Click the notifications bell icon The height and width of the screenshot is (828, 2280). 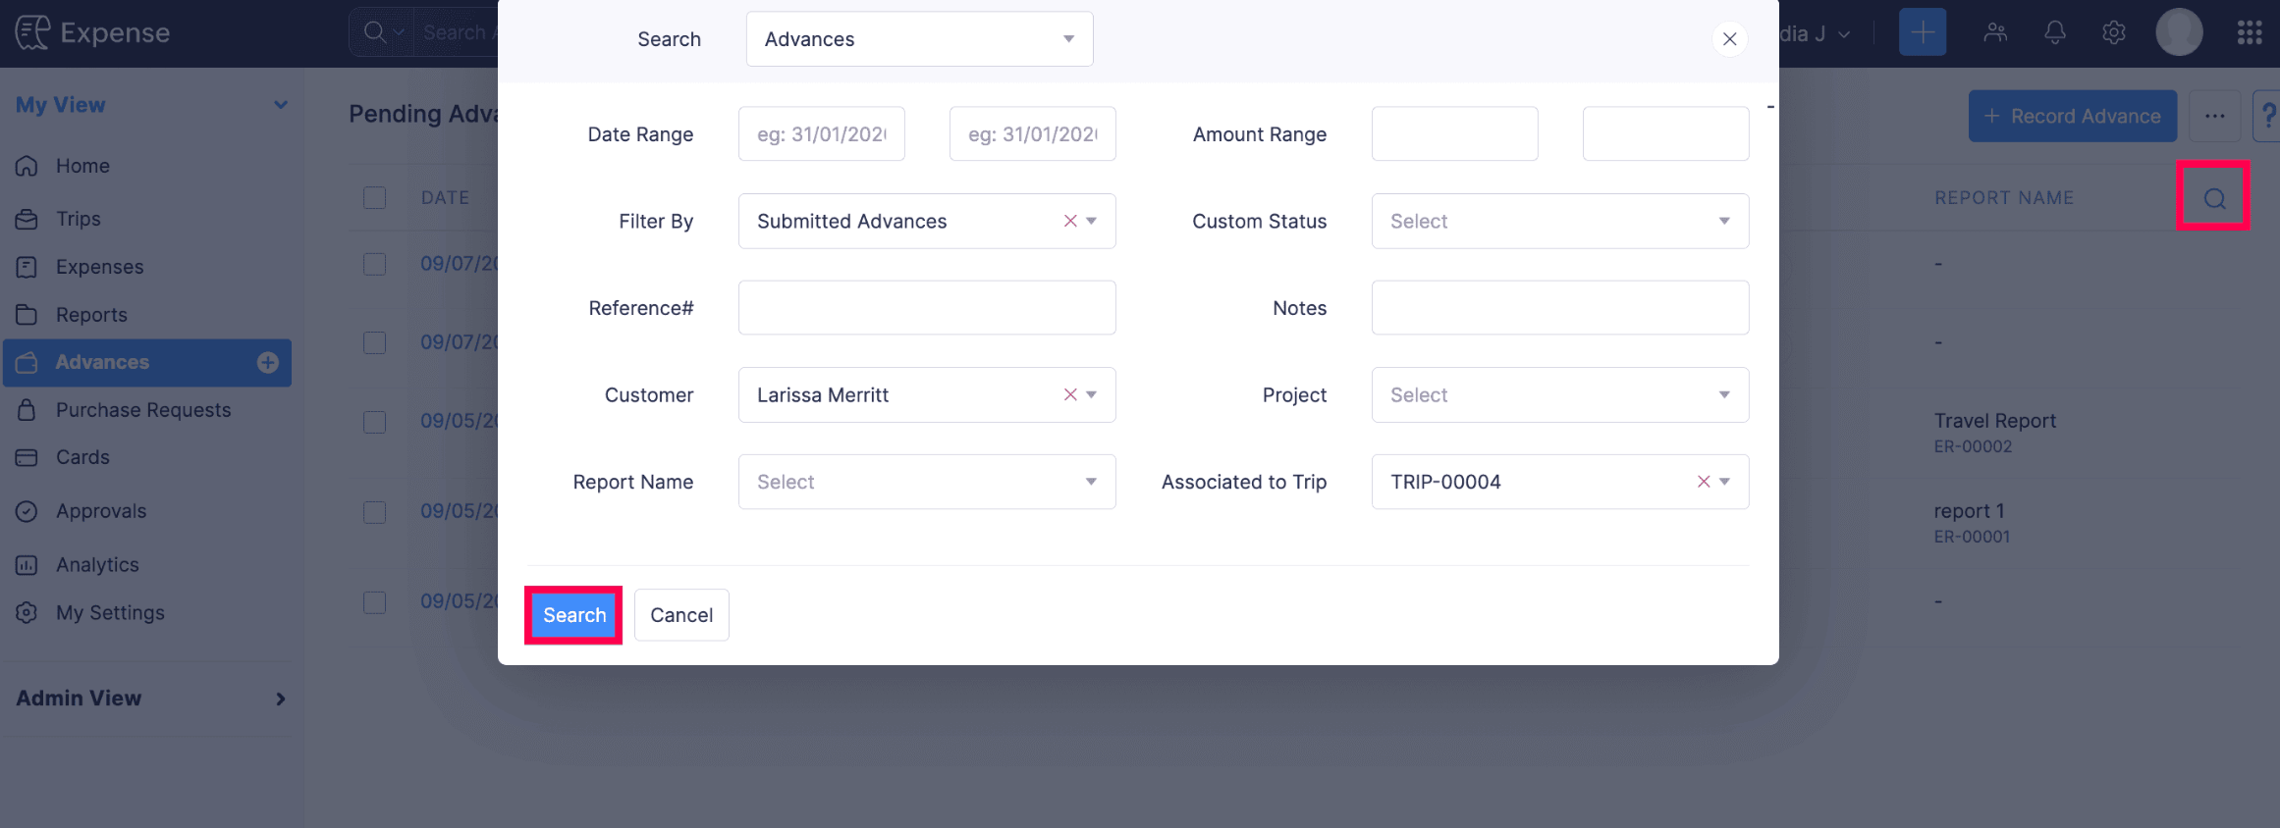[x=2054, y=33]
